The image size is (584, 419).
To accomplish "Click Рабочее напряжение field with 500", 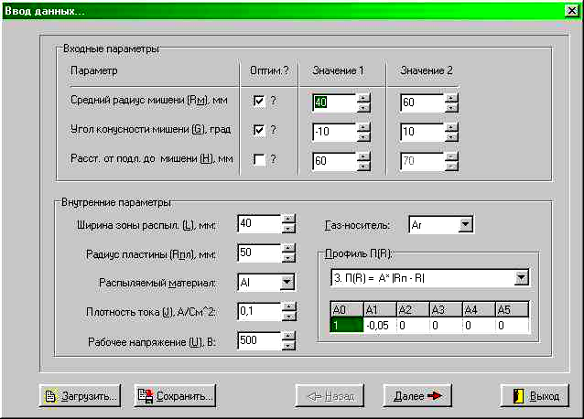I will pyautogui.click(x=260, y=341).
